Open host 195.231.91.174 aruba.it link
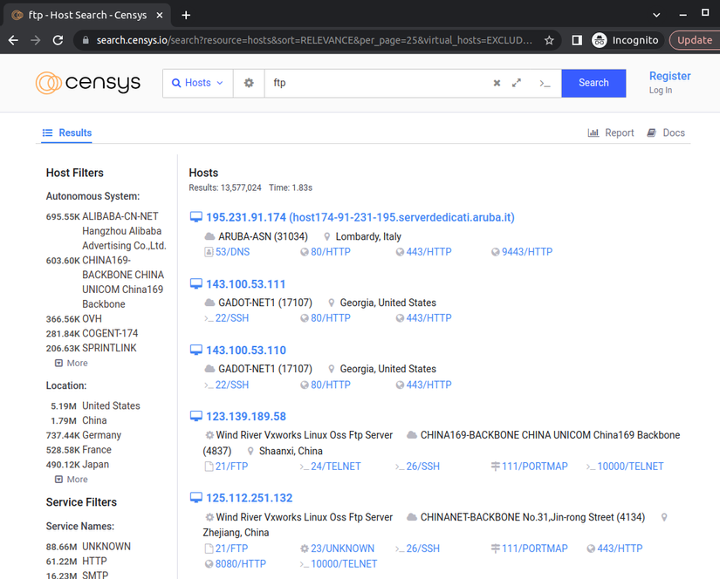The image size is (720, 579). tap(360, 217)
